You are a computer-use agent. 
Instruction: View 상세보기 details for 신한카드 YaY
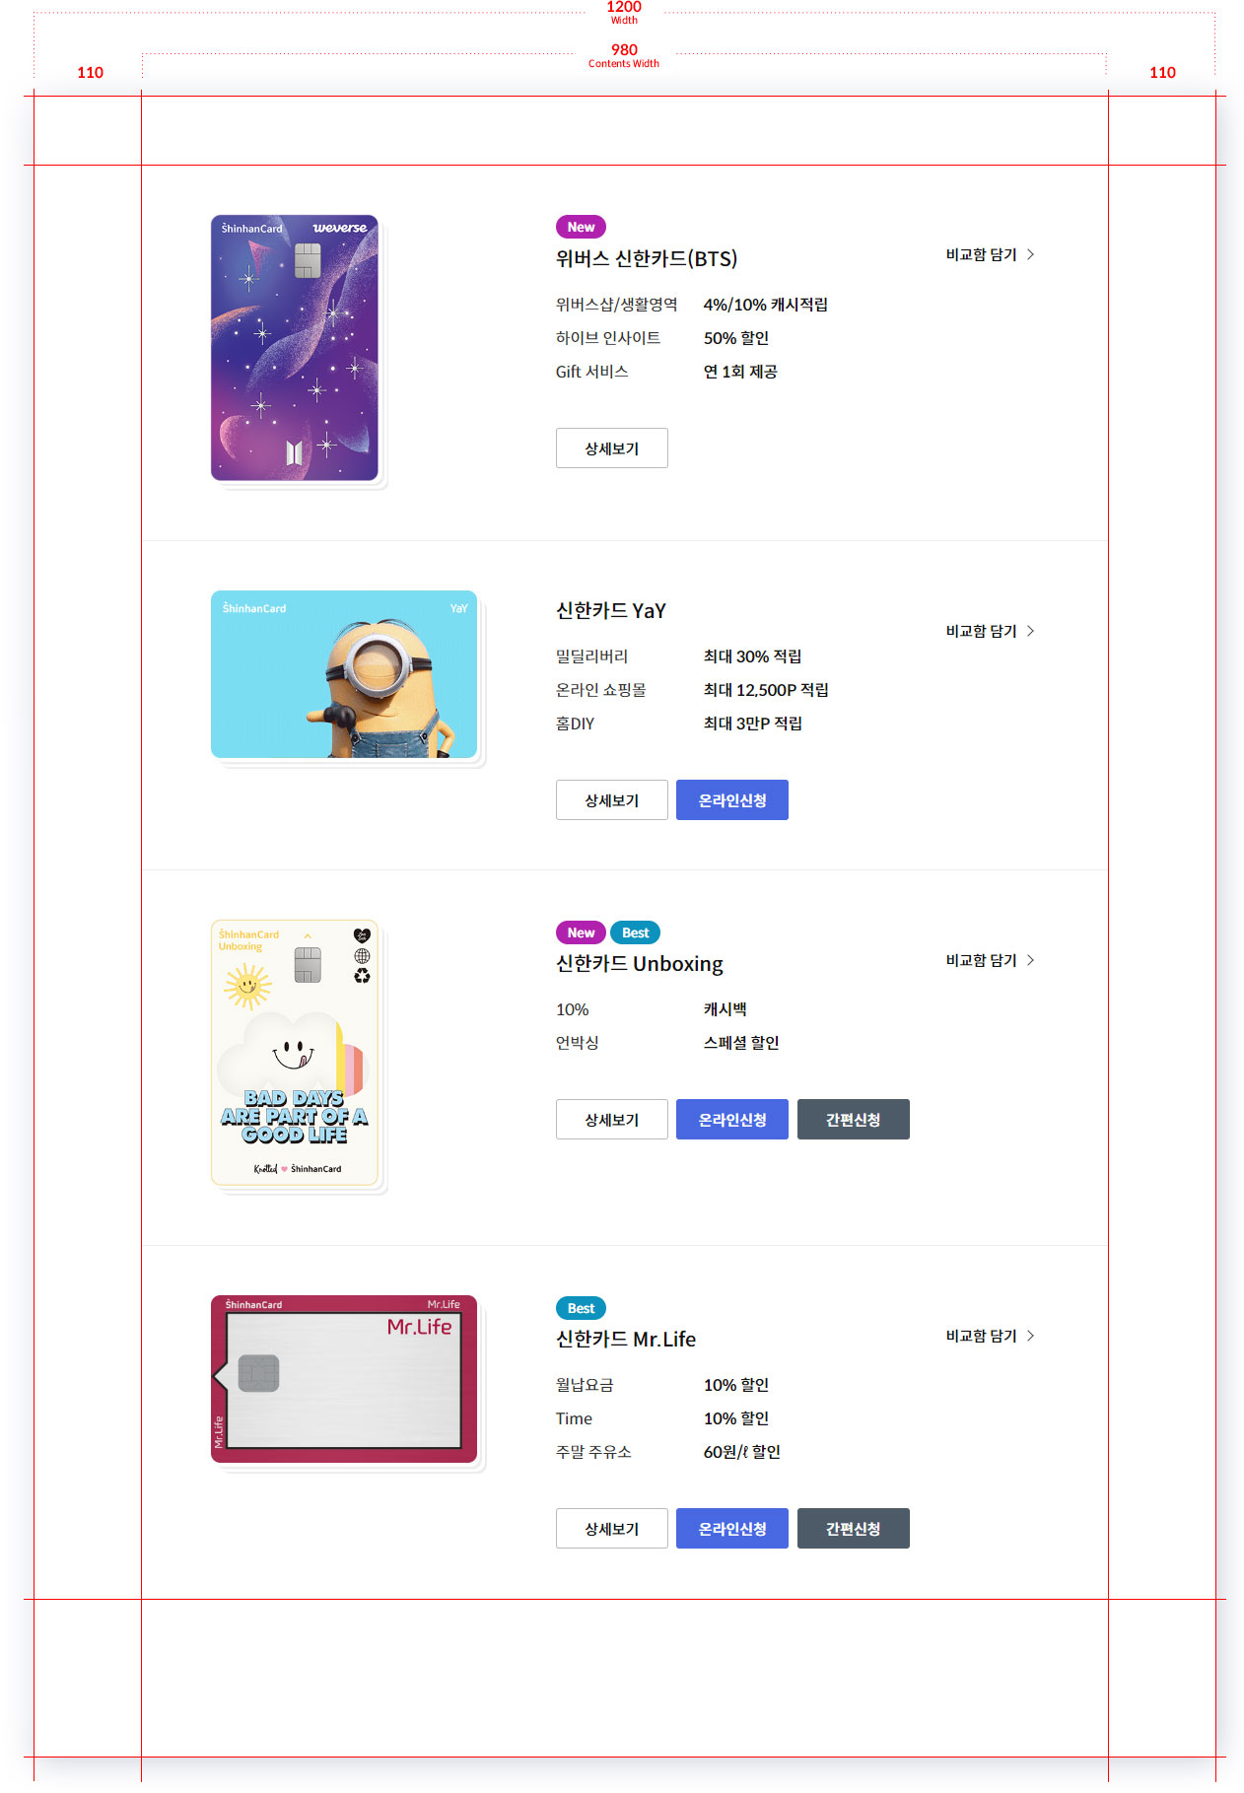[x=612, y=800]
